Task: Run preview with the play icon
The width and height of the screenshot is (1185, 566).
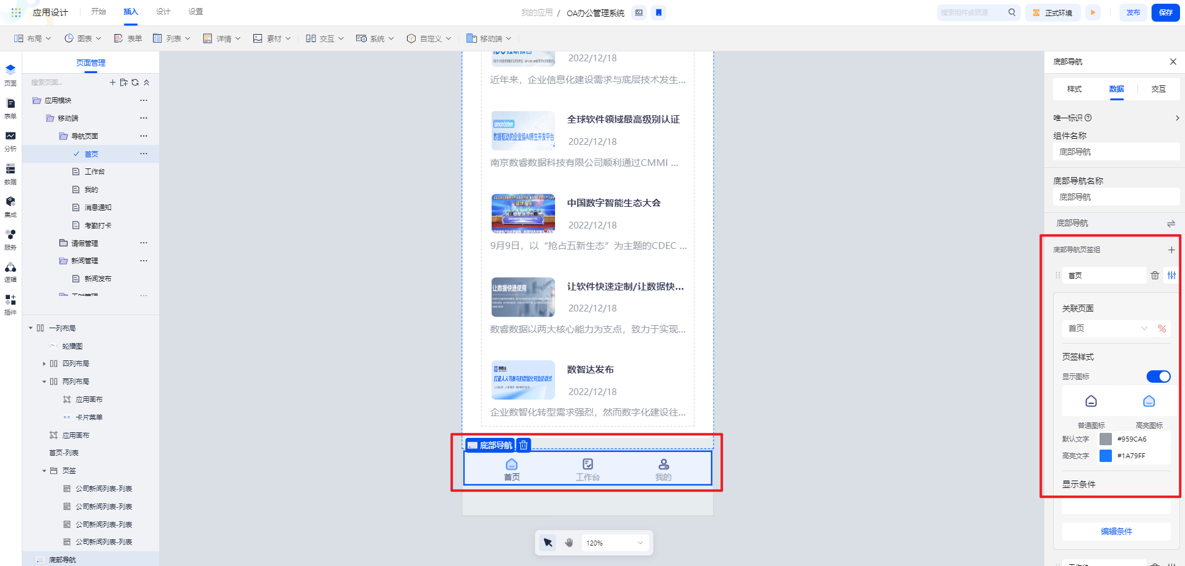Action: (1093, 12)
